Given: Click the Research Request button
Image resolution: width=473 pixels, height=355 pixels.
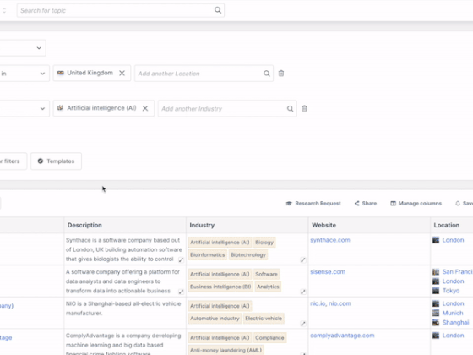Looking at the screenshot, I should tap(313, 203).
